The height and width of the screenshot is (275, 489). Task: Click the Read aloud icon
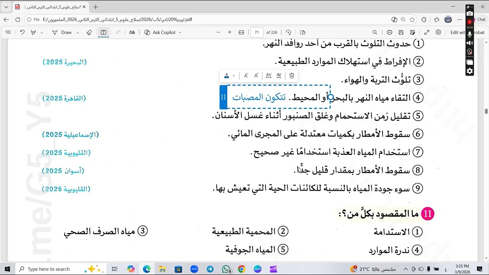(x=118, y=32)
